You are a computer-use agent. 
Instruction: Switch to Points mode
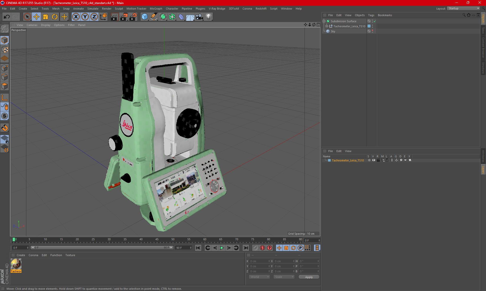click(5, 68)
